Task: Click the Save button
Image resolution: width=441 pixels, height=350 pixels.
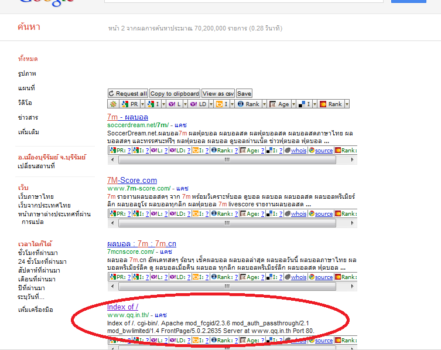Action: click(x=244, y=93)
